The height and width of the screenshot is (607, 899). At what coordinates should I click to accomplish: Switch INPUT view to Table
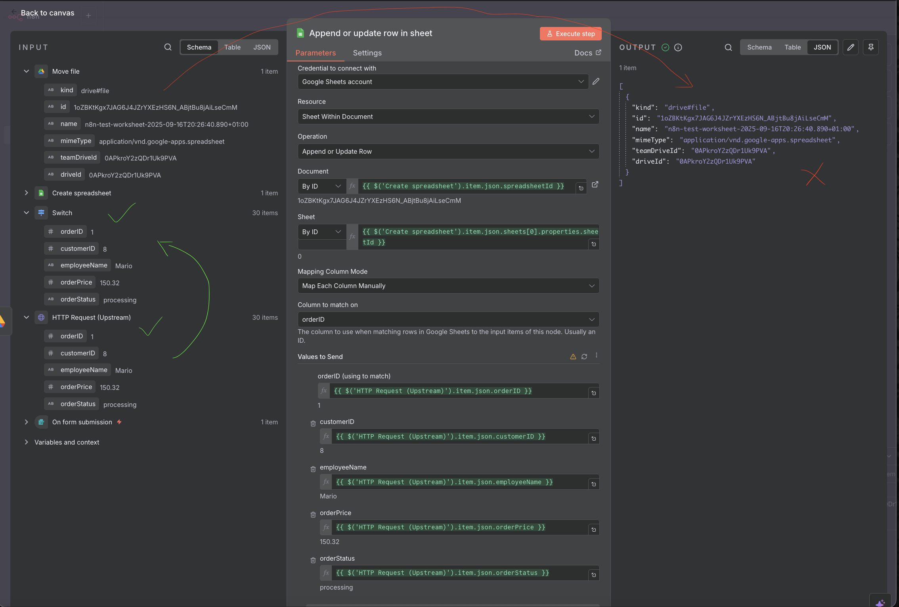click(x=232, y=47)
